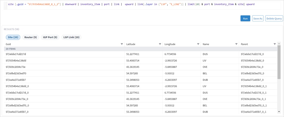Click the RESULTS (58) label

pos(11,29)
